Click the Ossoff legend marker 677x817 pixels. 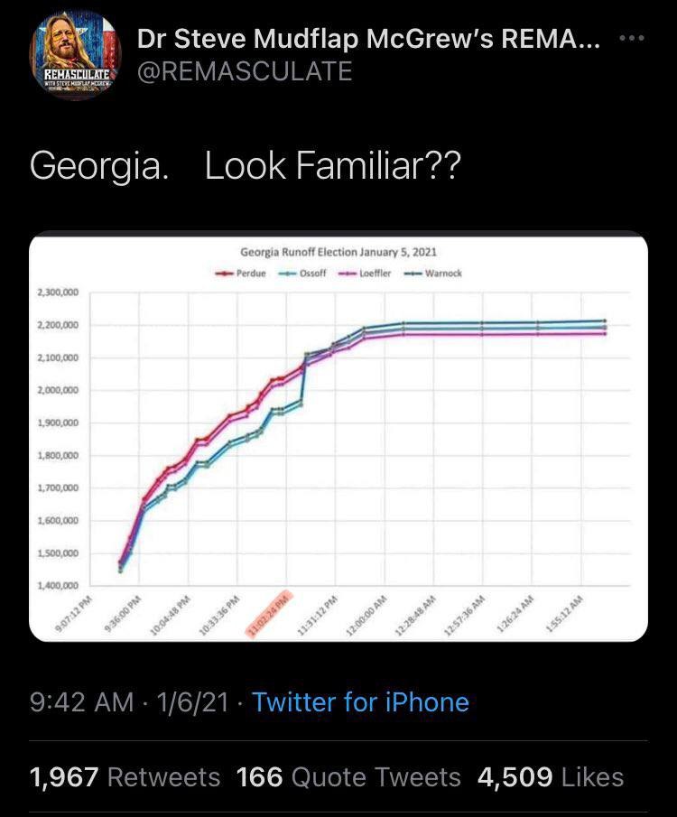click(287, 274)
